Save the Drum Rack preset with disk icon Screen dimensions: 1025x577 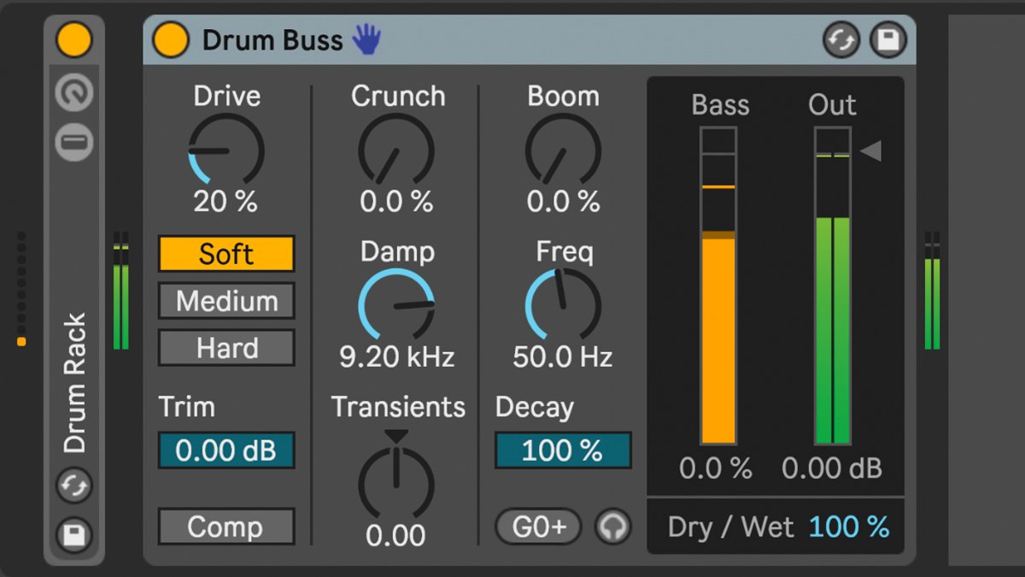click(x=74, y=536)
